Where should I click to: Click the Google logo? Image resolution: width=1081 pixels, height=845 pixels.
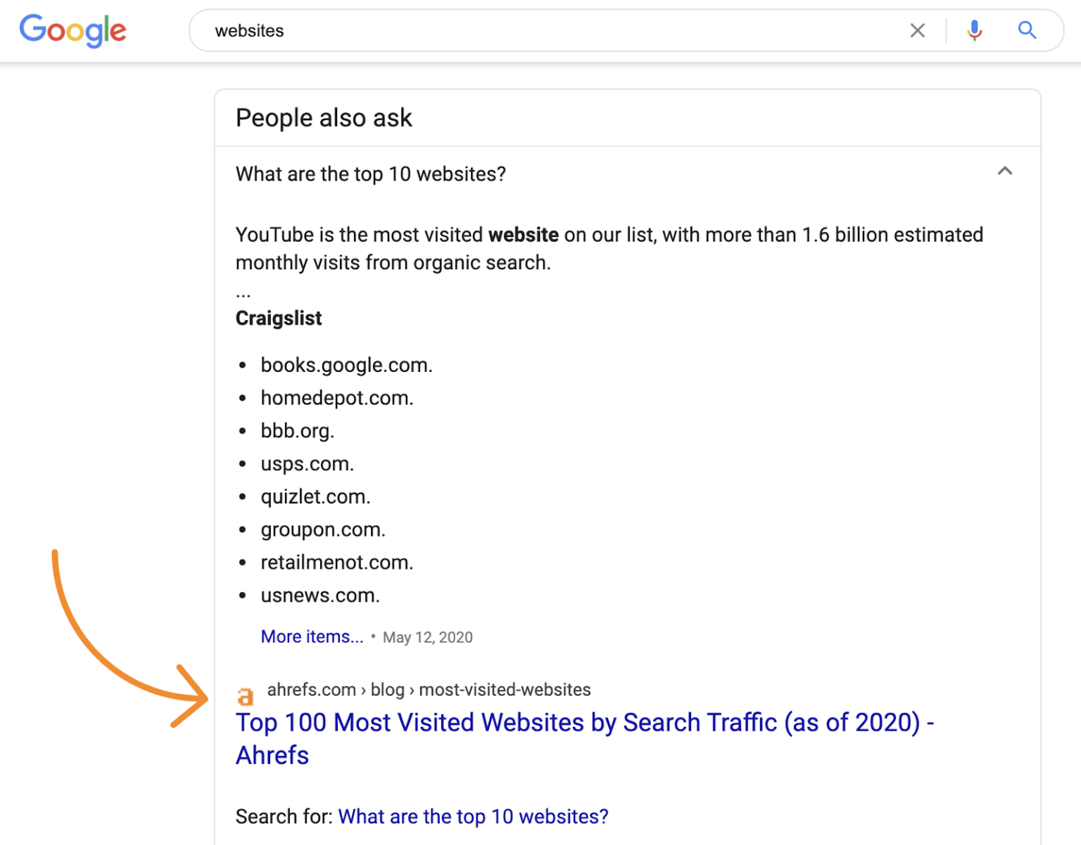tap(73, 30)
